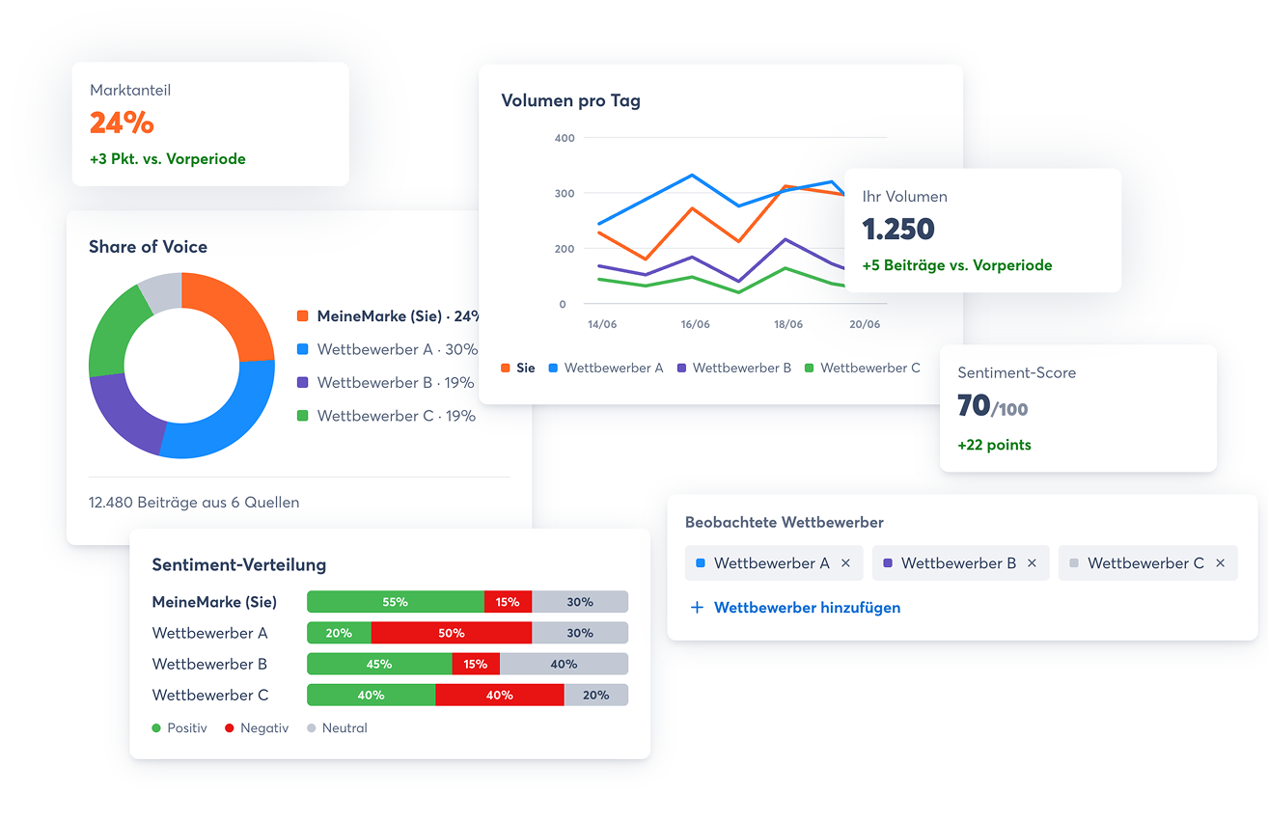
Task: Click the Wettbewerber B · 19% legend entry
Action: click(x=386, y=383)
